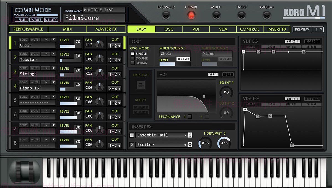This screenshot has height=188, width=332.
Task: Click the BROWSER mode button at top
Action: 166,15
